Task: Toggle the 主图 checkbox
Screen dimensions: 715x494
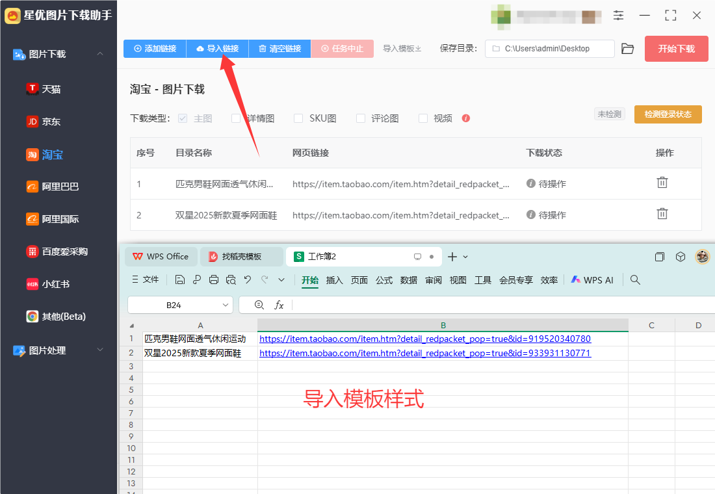Action: click(183, 118)
